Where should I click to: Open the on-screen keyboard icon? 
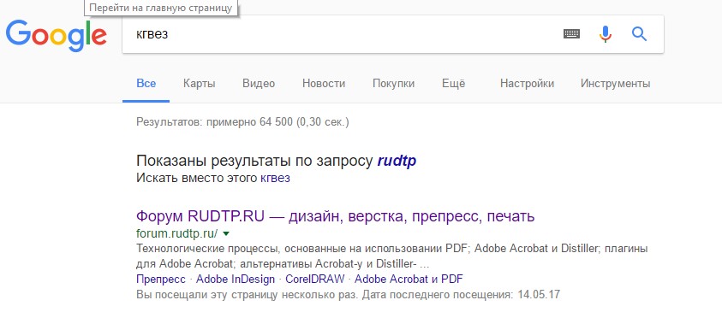coord(571,34)
